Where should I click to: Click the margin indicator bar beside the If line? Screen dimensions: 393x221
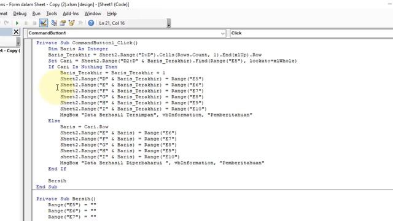[28, 67]
